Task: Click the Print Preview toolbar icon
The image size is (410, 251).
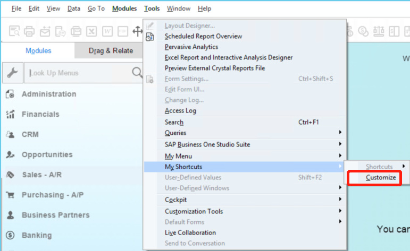Action: [x=14, y=31]
